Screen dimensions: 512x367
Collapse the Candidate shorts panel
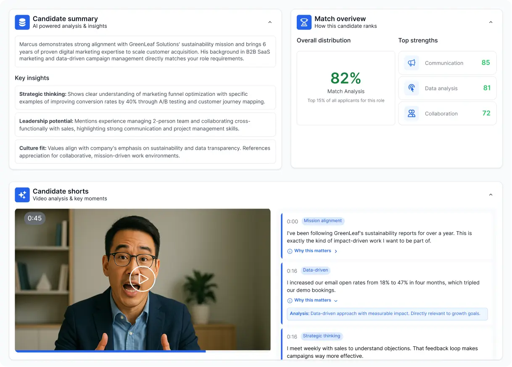pyautogui.click(x=491, y=195)
